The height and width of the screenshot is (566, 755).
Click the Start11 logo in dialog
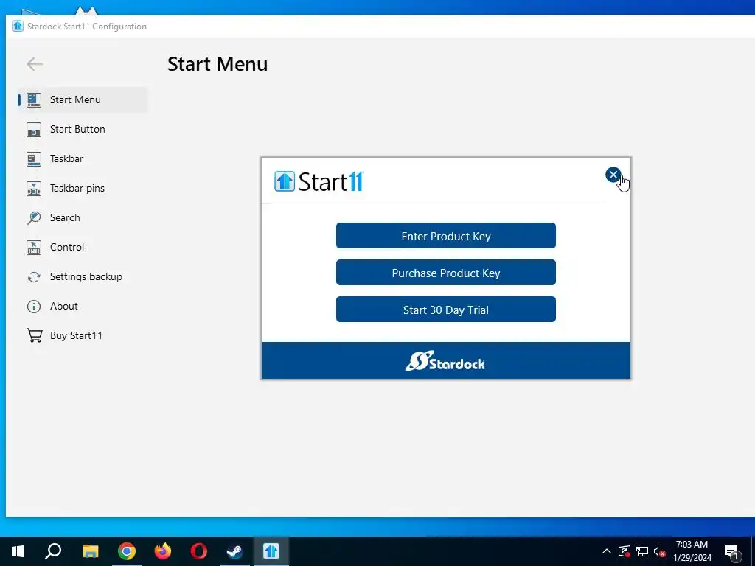pos(319,181)
